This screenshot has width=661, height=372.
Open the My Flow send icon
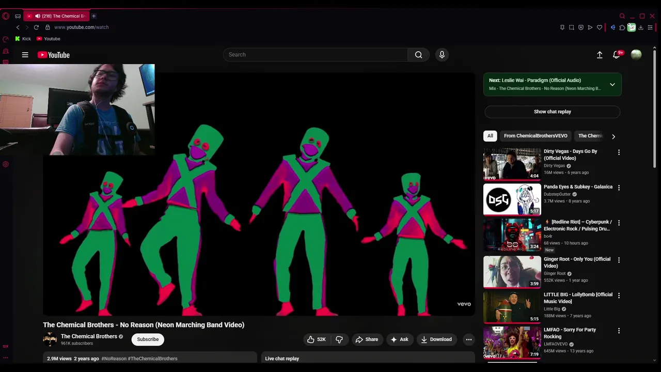(x=590, y=27)
